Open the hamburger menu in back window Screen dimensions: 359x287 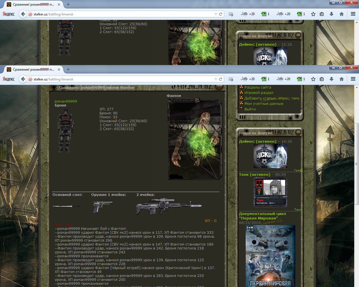pos(353,14)
